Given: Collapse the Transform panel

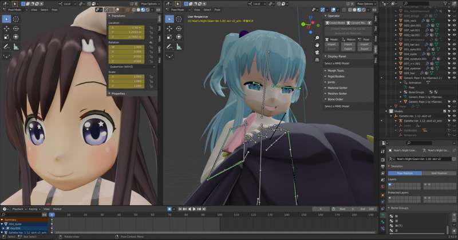Looking at the screenshot, I should [117, 16].
